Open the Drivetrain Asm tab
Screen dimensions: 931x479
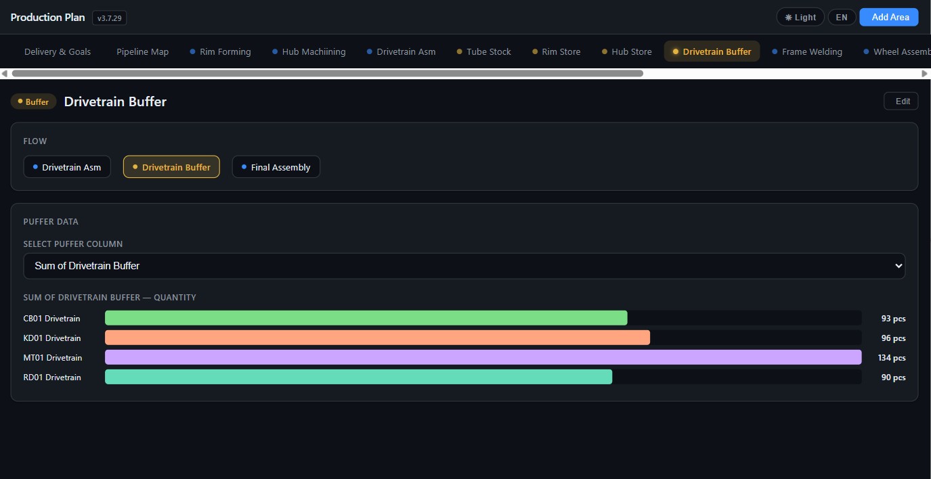pyautogui.click(x=401, y=51)
